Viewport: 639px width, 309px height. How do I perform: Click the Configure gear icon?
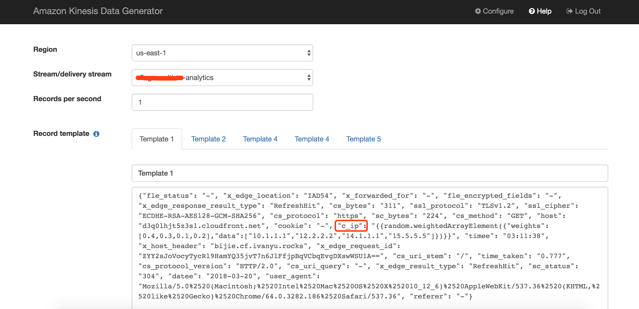click(x=478, y=11)
